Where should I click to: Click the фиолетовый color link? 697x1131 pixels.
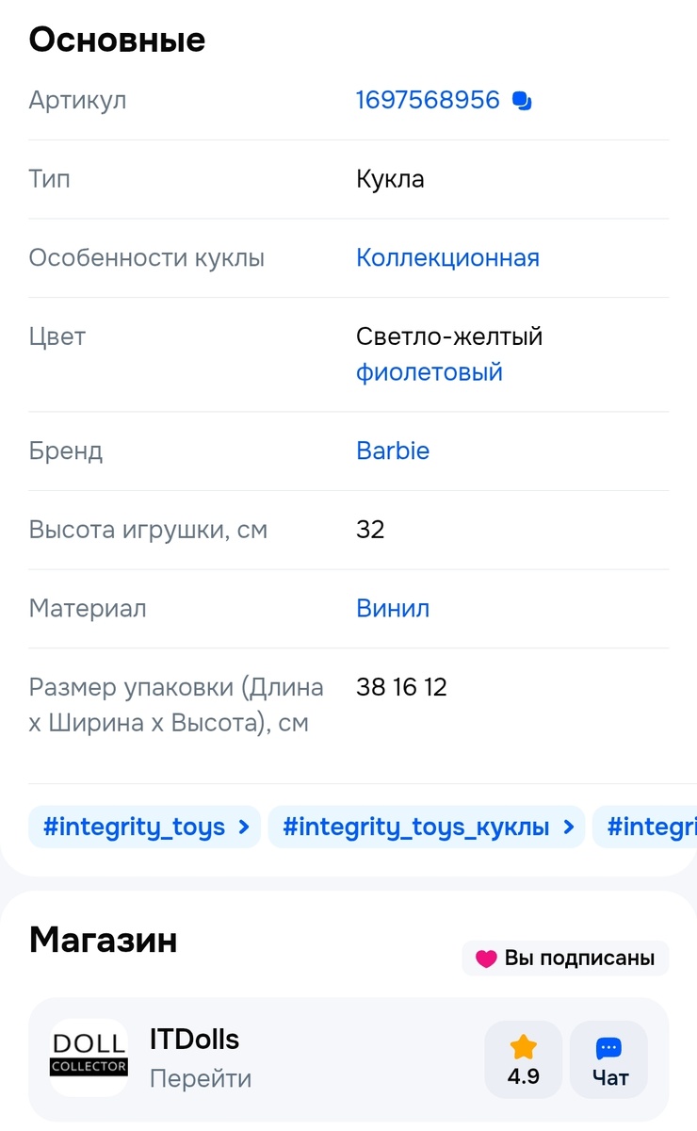click(x=429, y=371)
